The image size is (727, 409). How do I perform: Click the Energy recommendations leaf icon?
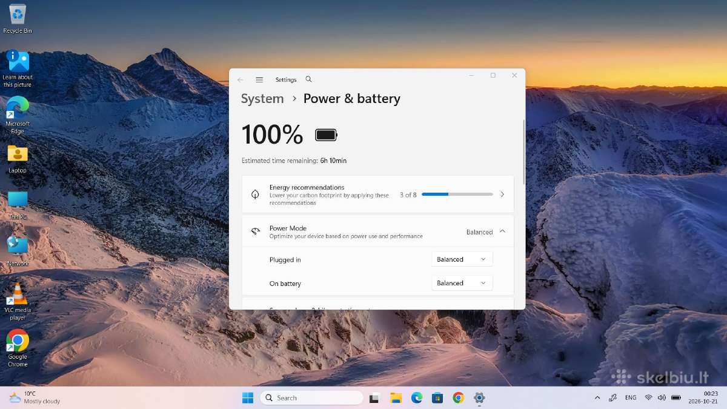coord(255,195)
